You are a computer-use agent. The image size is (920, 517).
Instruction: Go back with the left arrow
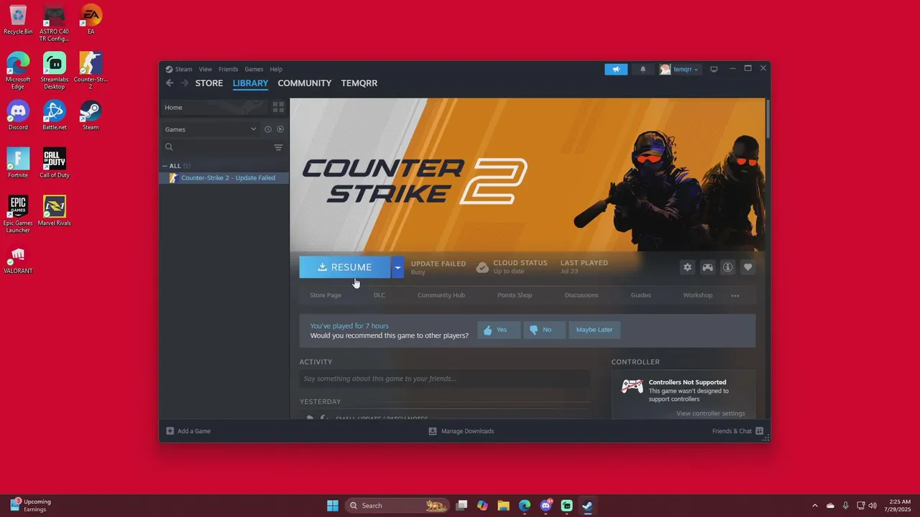tap(170, 83)
